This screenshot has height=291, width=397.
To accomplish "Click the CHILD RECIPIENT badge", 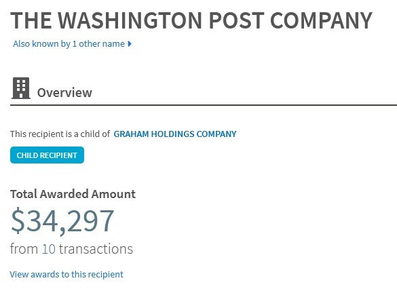I will point(47,155).
